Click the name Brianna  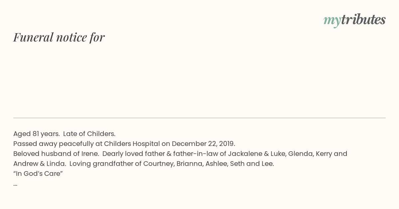189,164
